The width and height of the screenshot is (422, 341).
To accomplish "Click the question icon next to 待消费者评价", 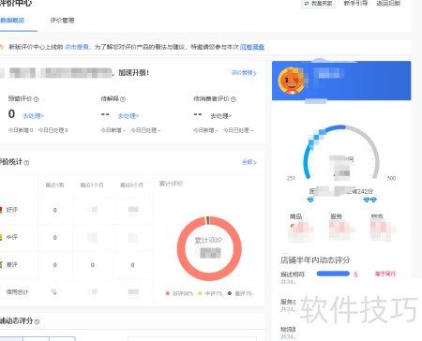I will click(234, 99).
